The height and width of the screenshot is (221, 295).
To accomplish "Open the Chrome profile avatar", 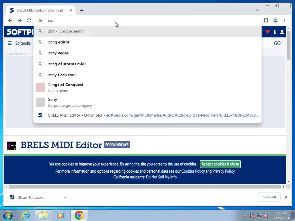I will coord(275,20).
